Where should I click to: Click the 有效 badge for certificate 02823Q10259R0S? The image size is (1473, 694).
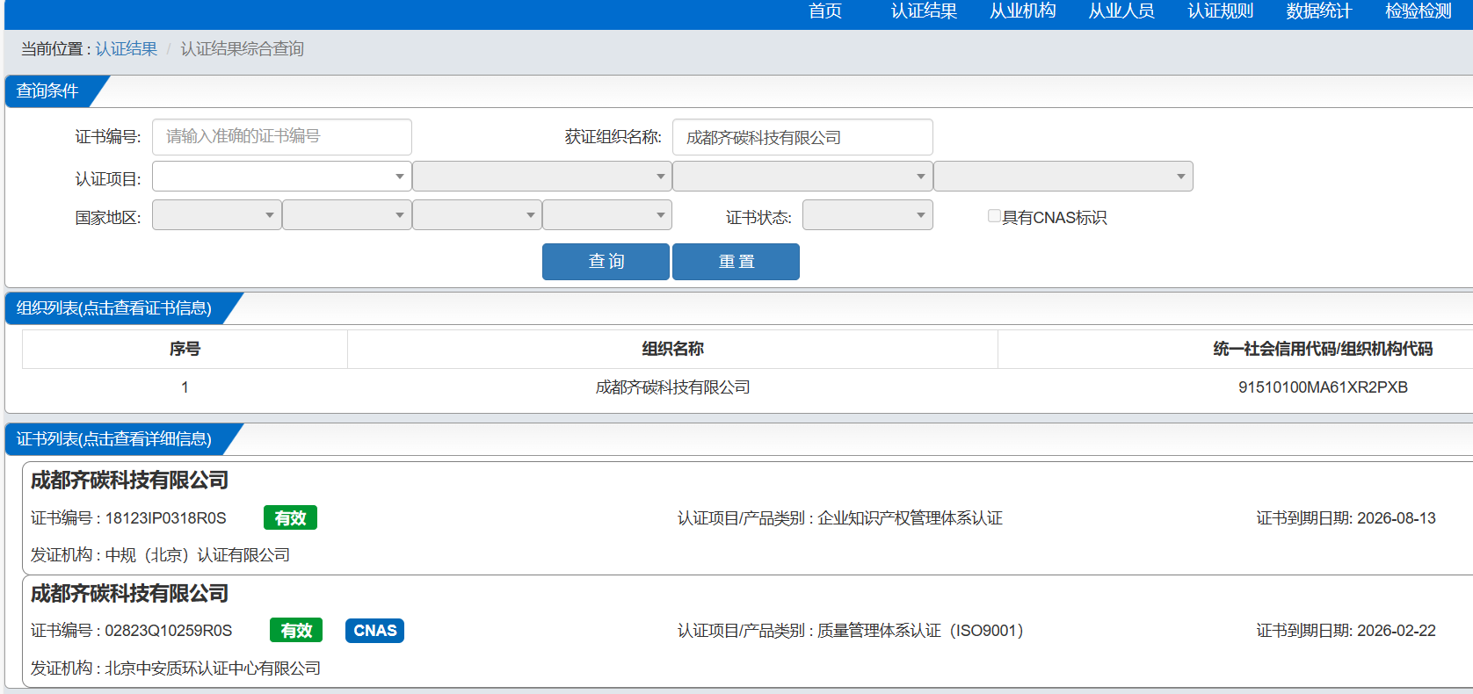pos(296,631)
